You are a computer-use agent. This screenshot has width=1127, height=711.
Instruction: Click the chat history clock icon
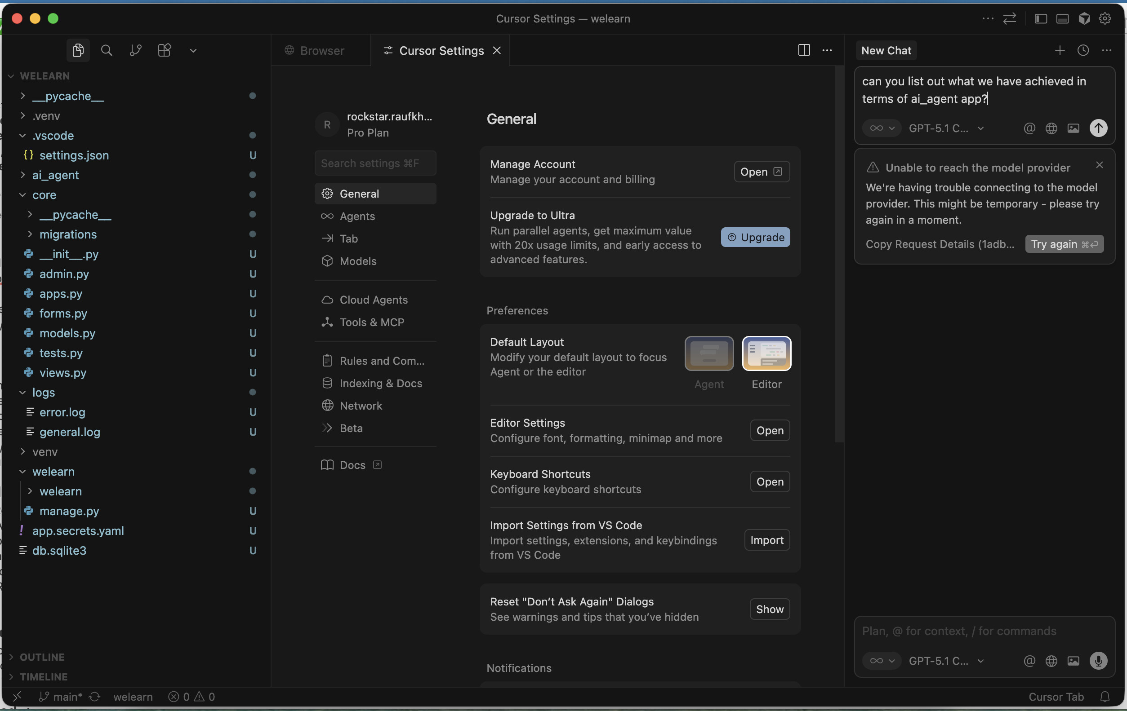(x=1083, y=50)
